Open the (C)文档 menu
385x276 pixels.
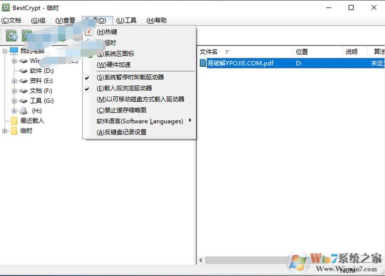coord(12,21)
